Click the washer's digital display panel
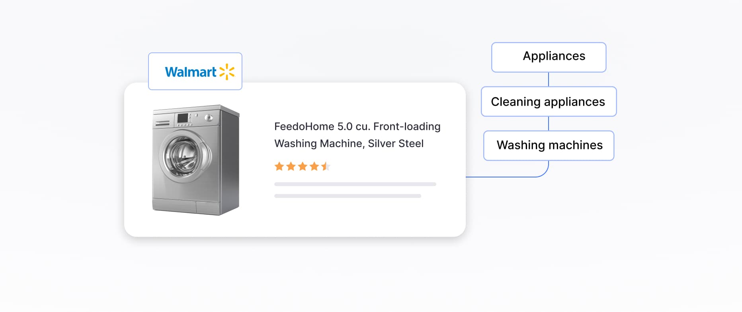This screenshot has width=742, height=312. tap(183, 118)
